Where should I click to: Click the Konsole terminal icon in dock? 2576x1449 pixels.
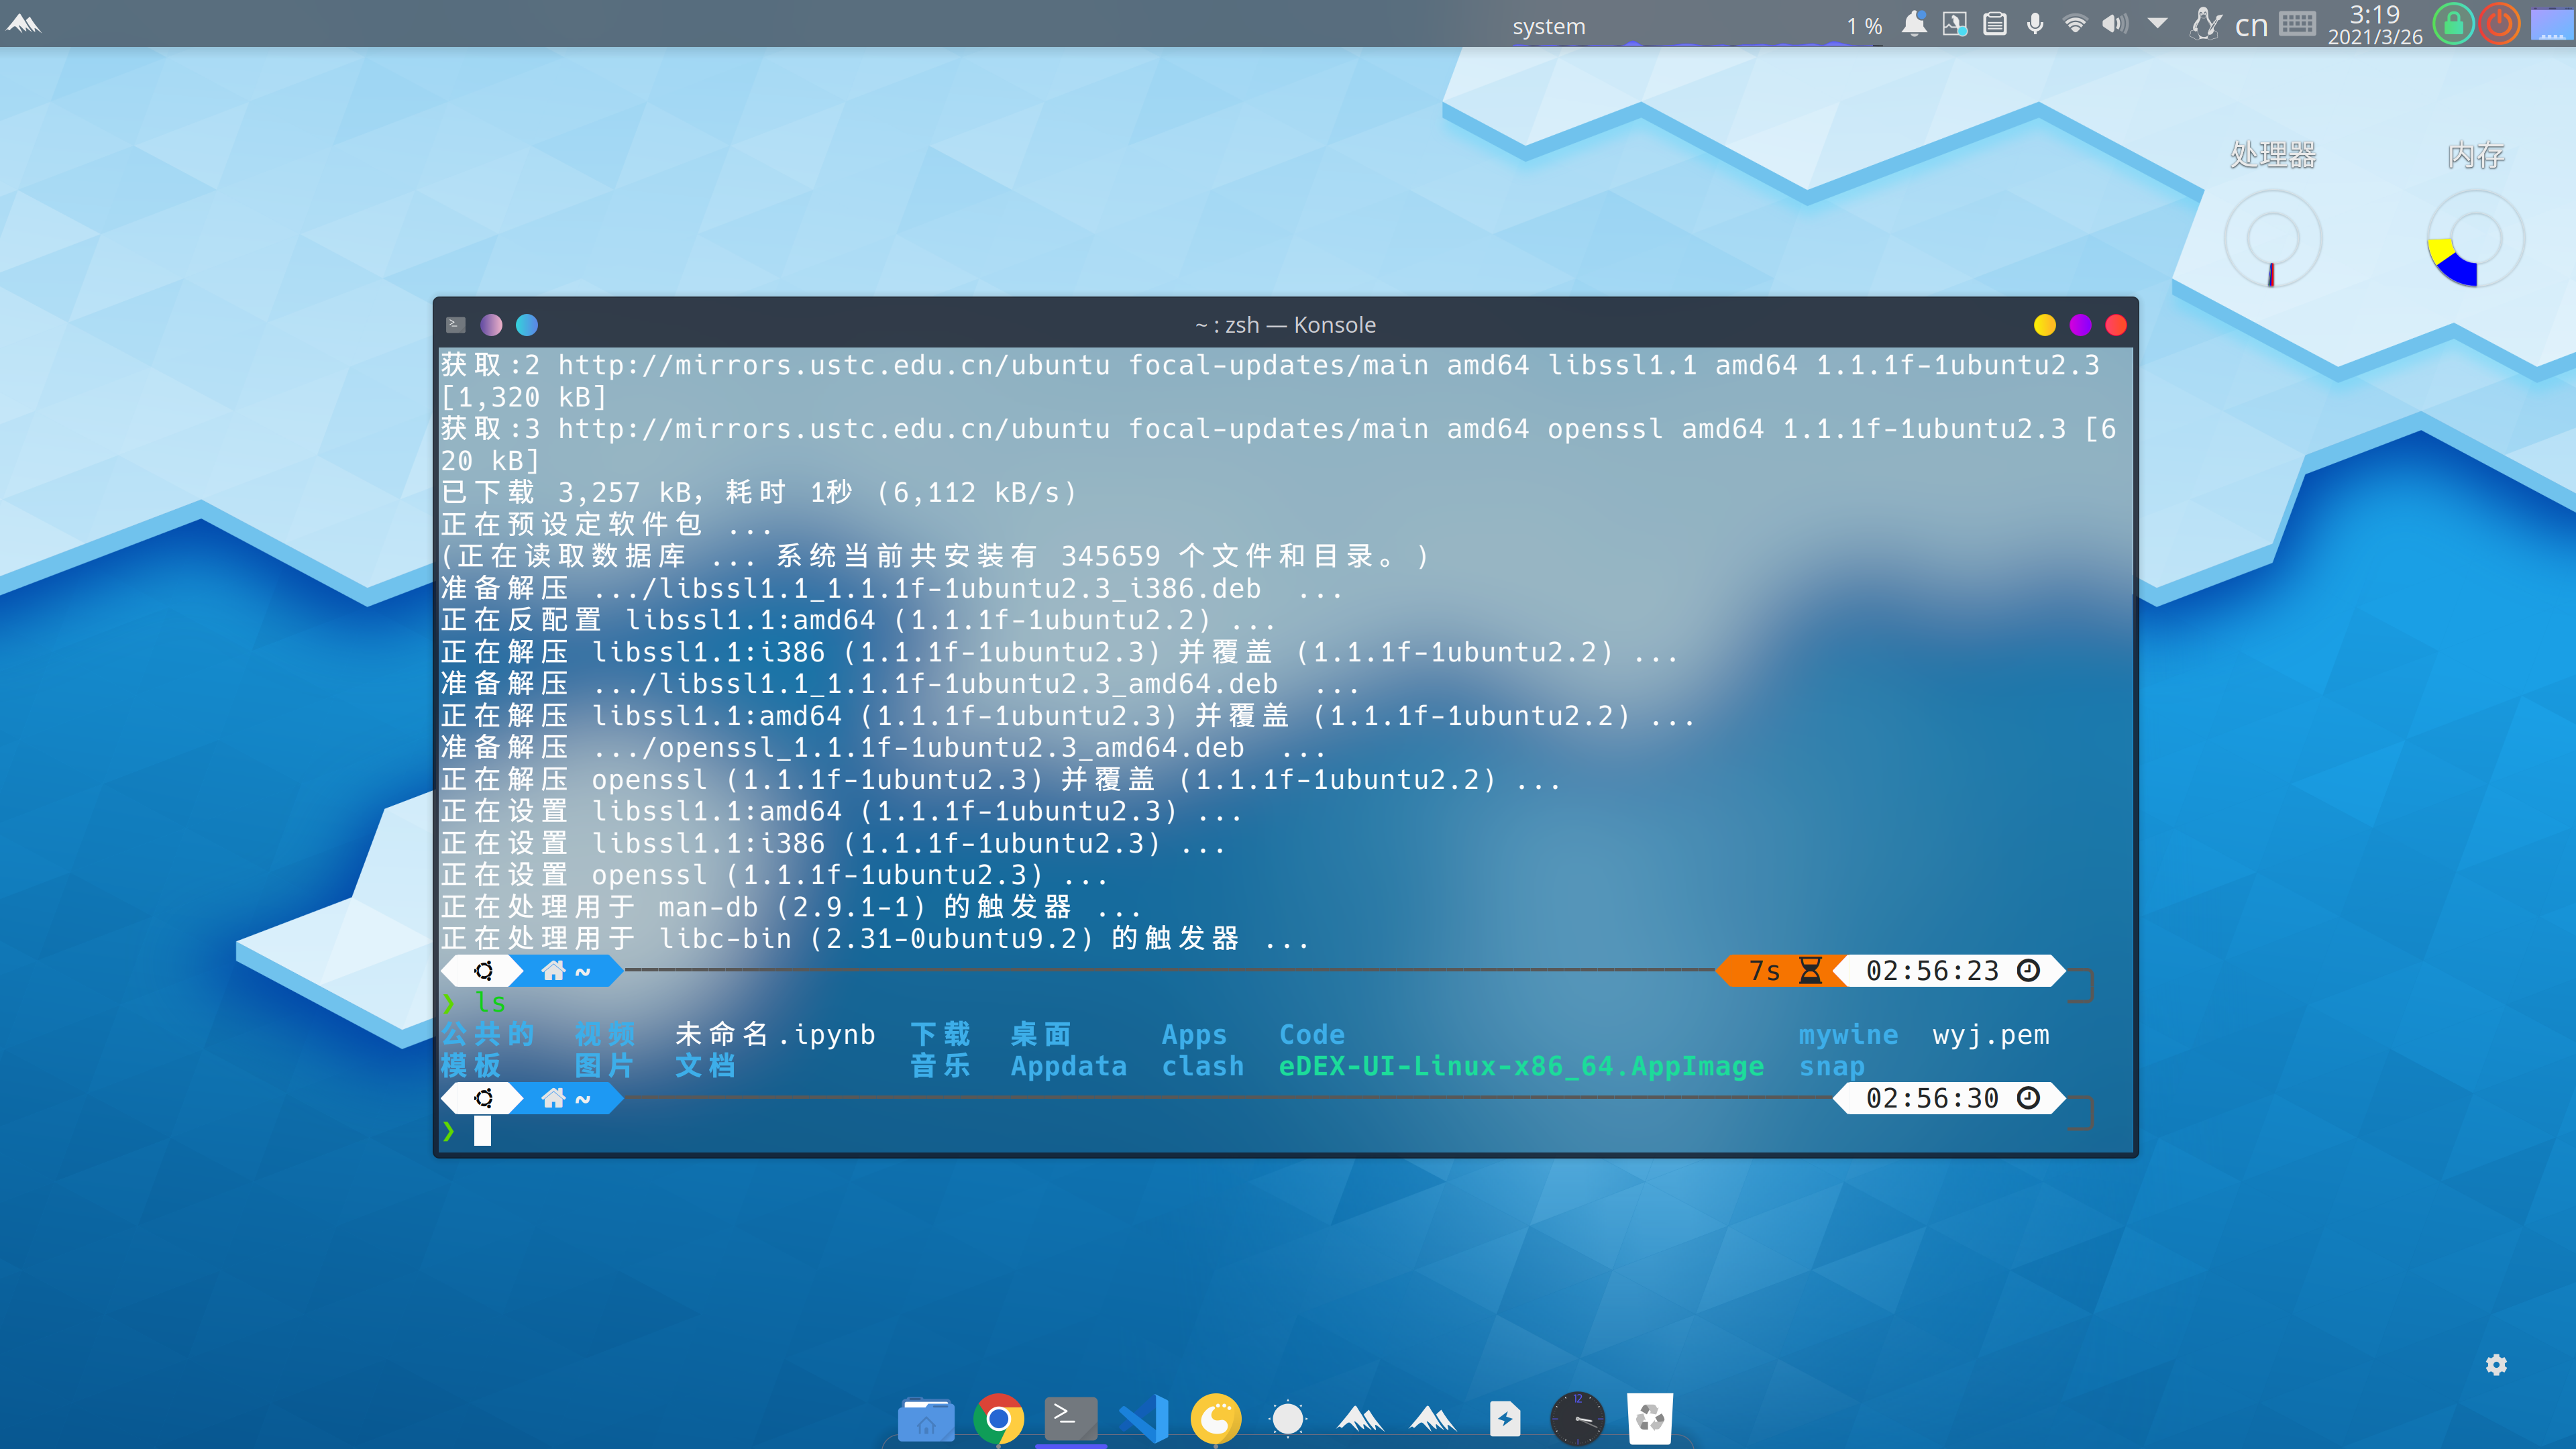[1070, 1418]
